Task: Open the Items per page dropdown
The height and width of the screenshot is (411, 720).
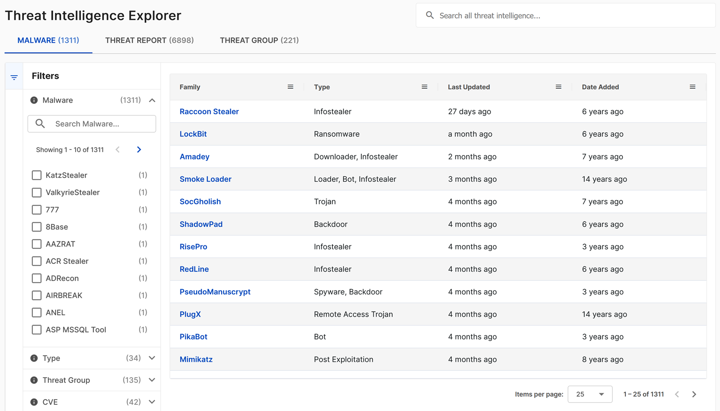Action: click(x=590, y=394)
